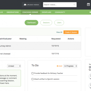Switch to the Users pill tab
Viewport: 91px width, 91px height.
59,22
